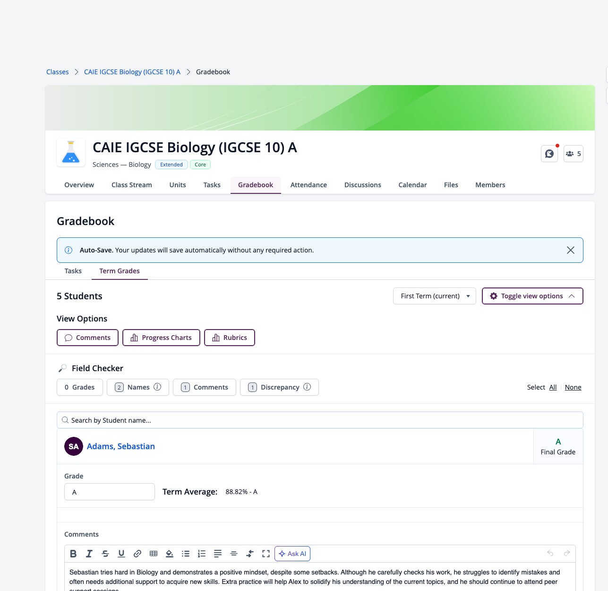608x591 pixels.
Task: Insert table in comments editor
Action: pos(154,554)
